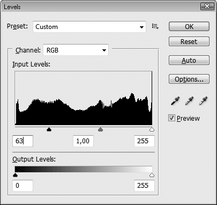Toggle the Preview checkbox
The width and height of the screenshot is (217, 205).
pos(171,118)
